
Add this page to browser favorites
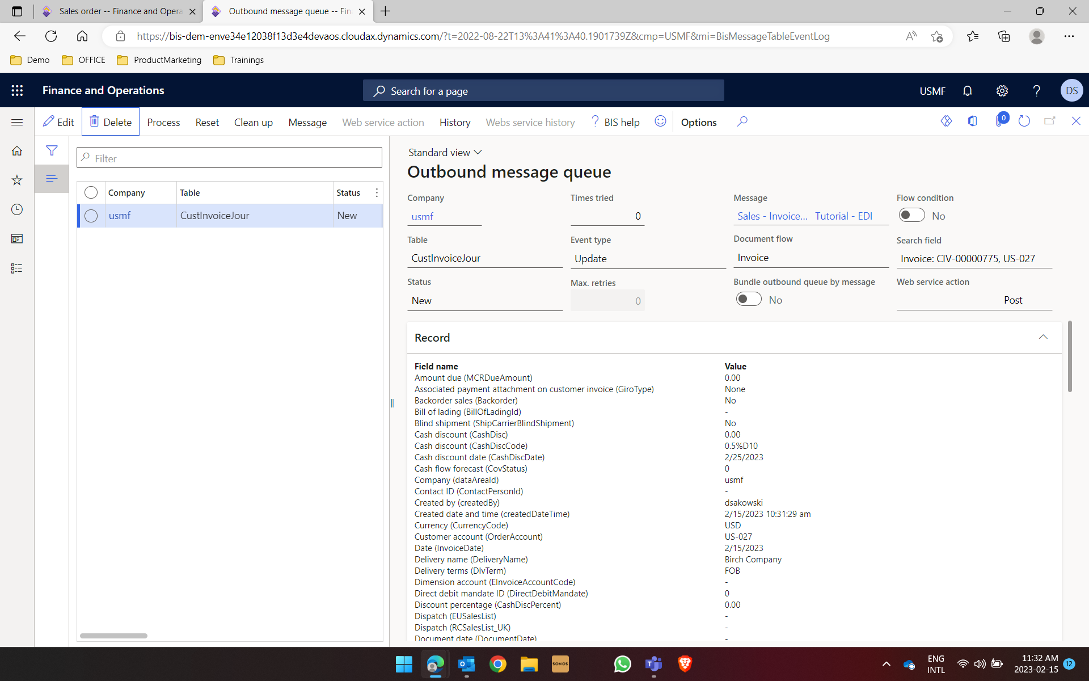[936, 36]
